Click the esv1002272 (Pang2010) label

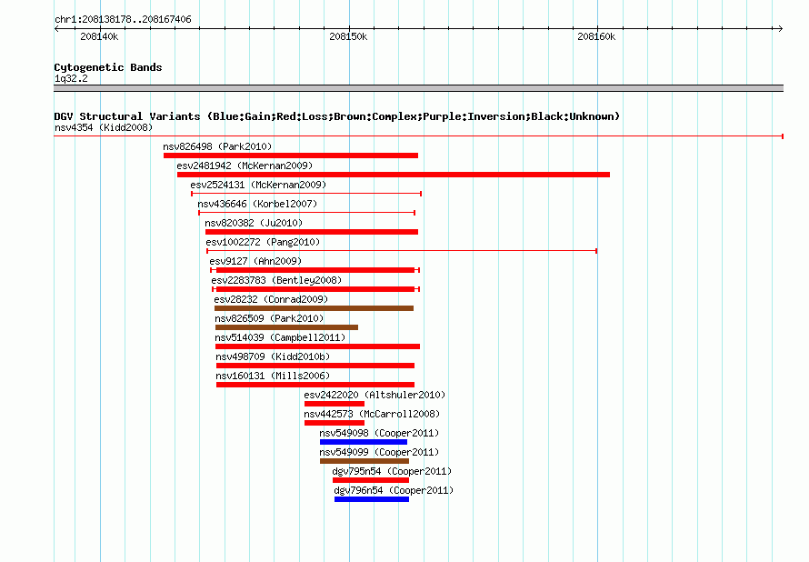coord(263,242)
